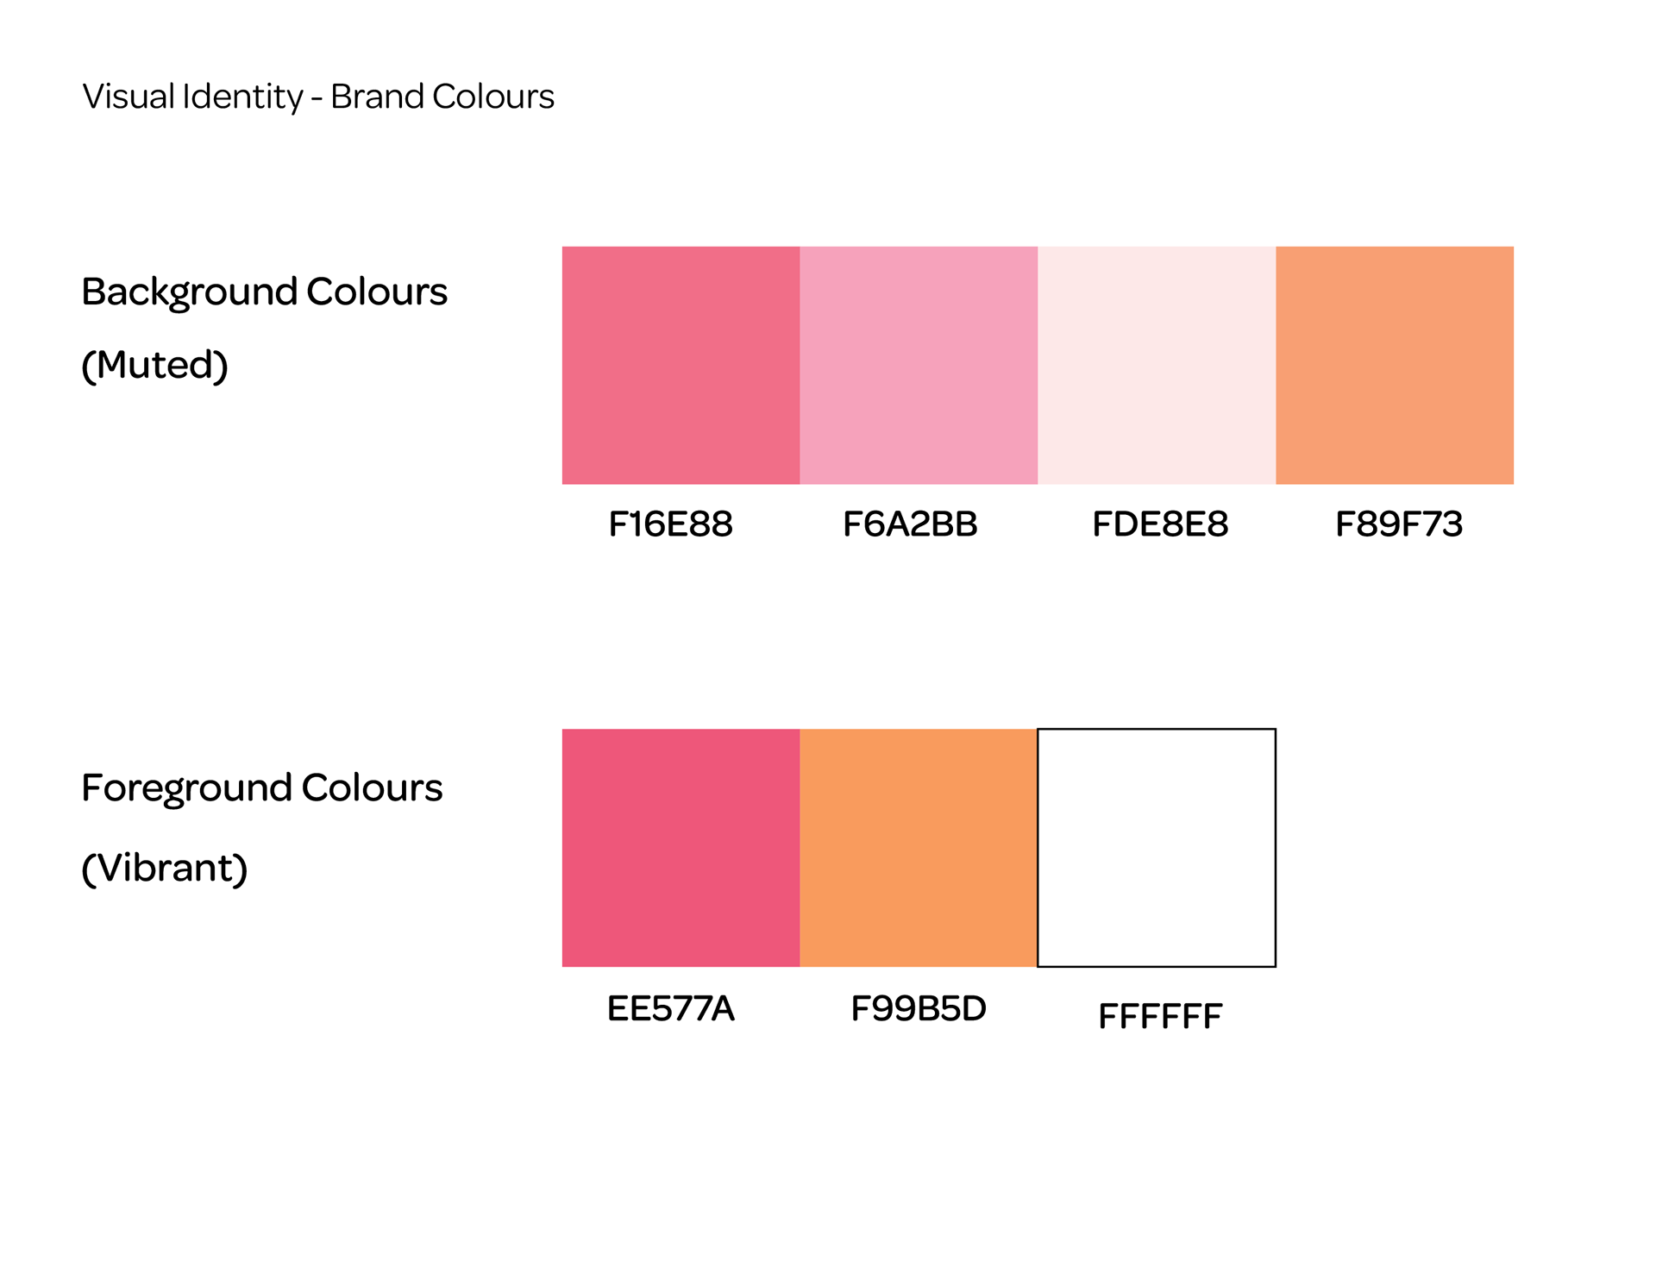Select the F16E88 muted pink swatch
The height and width of the screenshot is (1280, 1656).
pyautogui.click(x=681, y=365)
